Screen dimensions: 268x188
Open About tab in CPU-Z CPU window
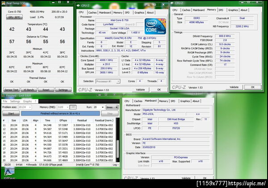click(x=150, y=12)
